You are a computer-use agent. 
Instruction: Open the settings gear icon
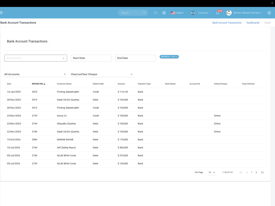click(269, 13)
